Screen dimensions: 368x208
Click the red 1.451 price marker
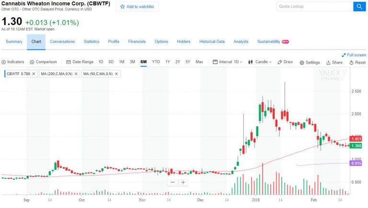click(356, 139)
